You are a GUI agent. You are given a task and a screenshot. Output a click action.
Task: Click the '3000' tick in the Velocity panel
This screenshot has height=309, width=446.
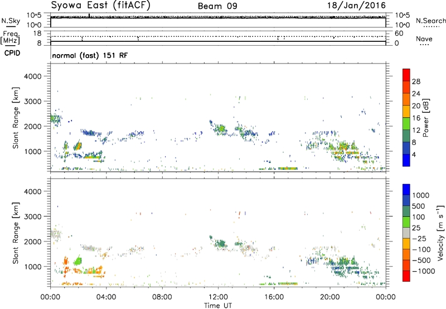coord(33,216)
